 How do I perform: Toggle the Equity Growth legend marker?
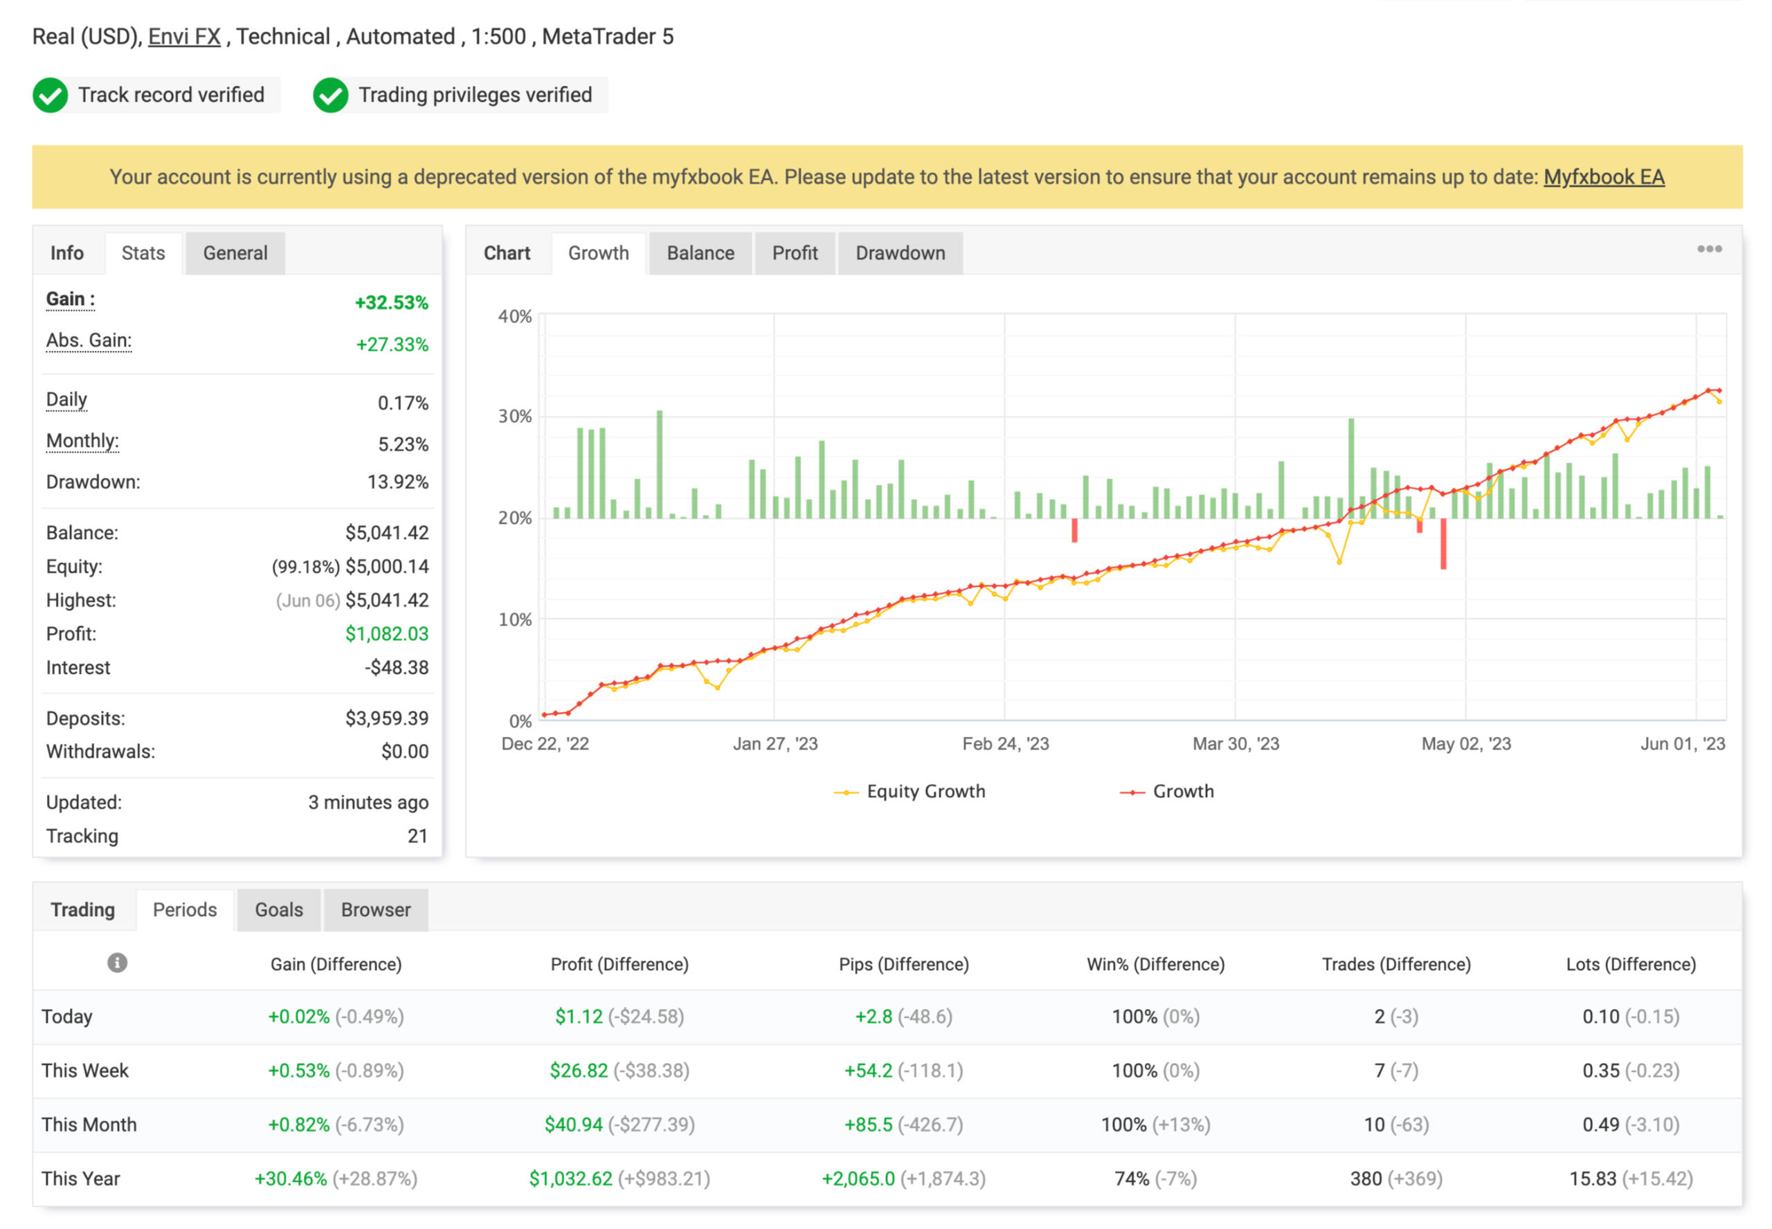click(846, 792)
